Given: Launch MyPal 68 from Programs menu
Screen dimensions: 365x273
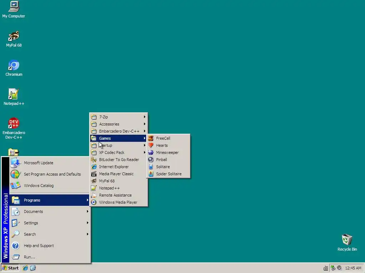Looking at the screenshot, I should 118,181.
